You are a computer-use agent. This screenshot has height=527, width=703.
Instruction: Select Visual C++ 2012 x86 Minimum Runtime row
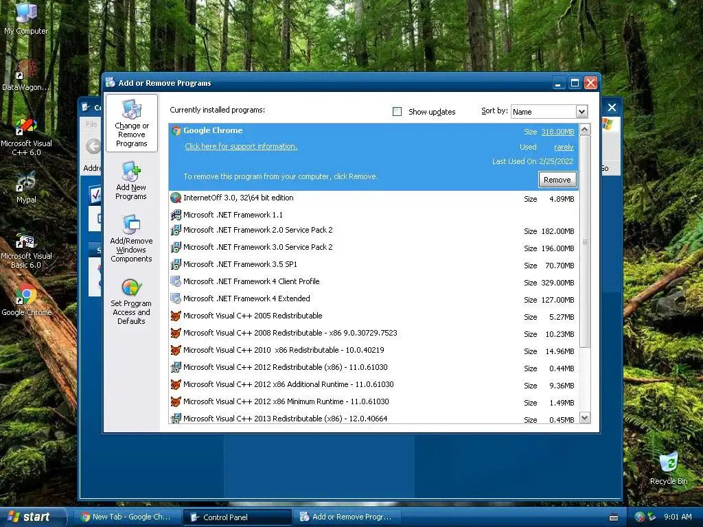pyautogui.click(x=374, y=402)
